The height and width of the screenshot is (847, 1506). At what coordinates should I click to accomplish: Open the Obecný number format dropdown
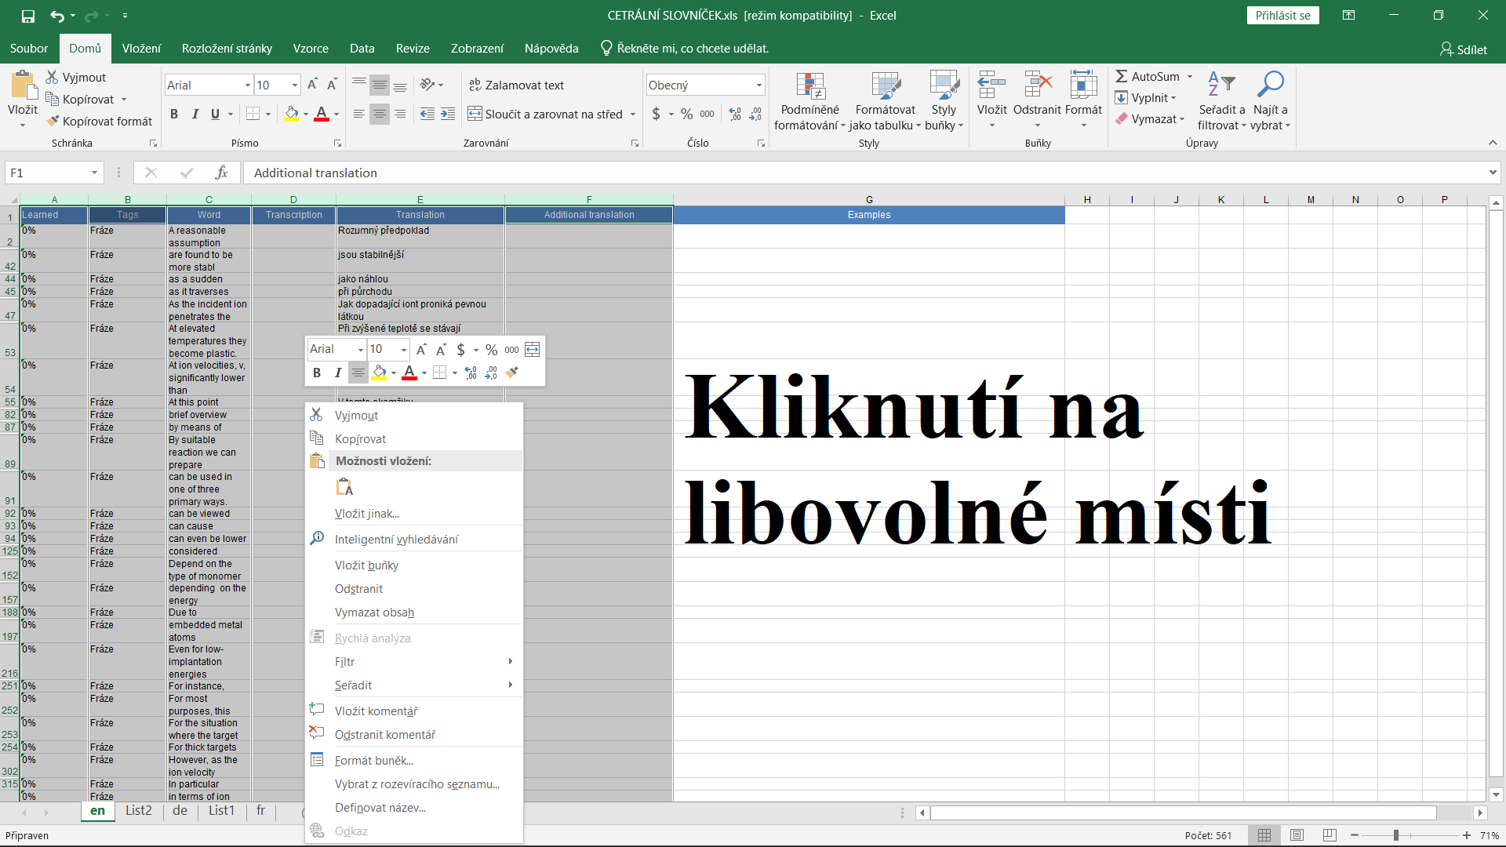coord(758,85)
